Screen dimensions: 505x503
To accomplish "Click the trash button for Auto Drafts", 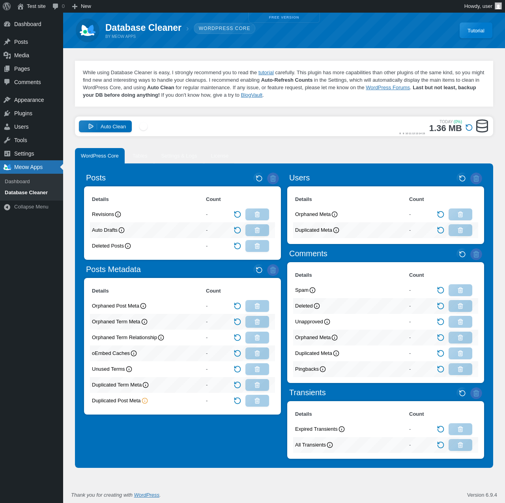I will point(257,230).
